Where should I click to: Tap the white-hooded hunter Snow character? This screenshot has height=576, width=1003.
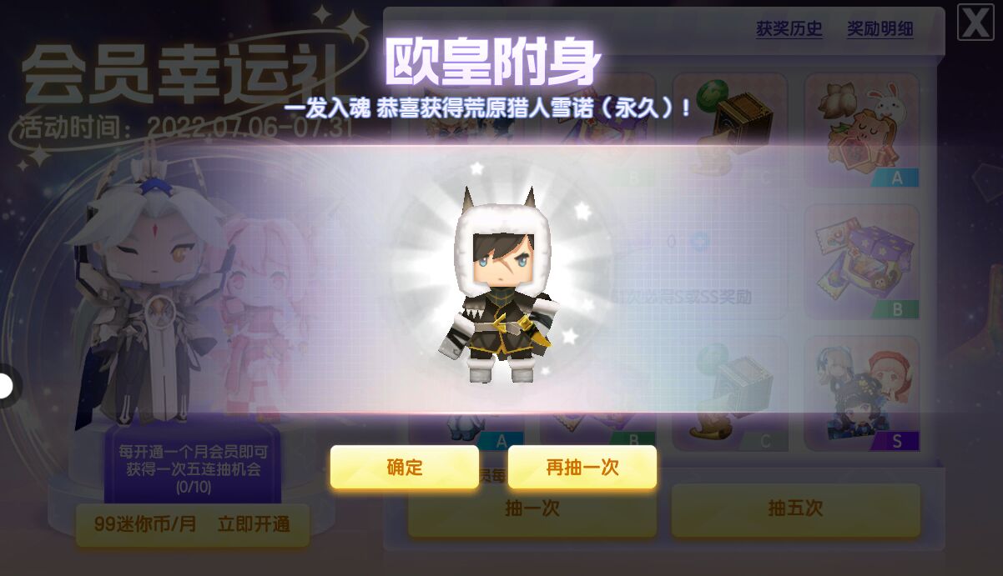click(x=498, y=285)
